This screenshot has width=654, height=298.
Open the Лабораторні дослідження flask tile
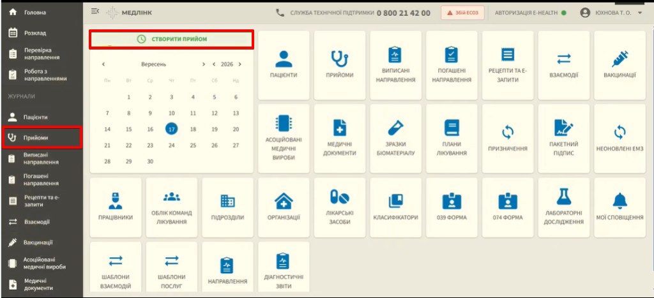pyautogui.click(x=563, y=207)
